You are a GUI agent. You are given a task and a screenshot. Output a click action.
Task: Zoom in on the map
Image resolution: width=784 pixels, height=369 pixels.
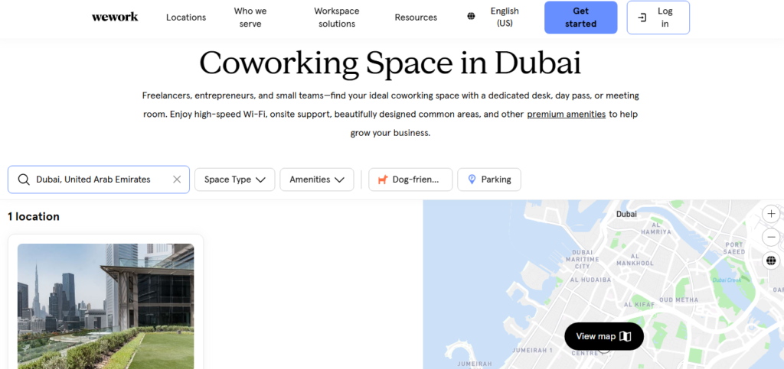coord(771,213)
